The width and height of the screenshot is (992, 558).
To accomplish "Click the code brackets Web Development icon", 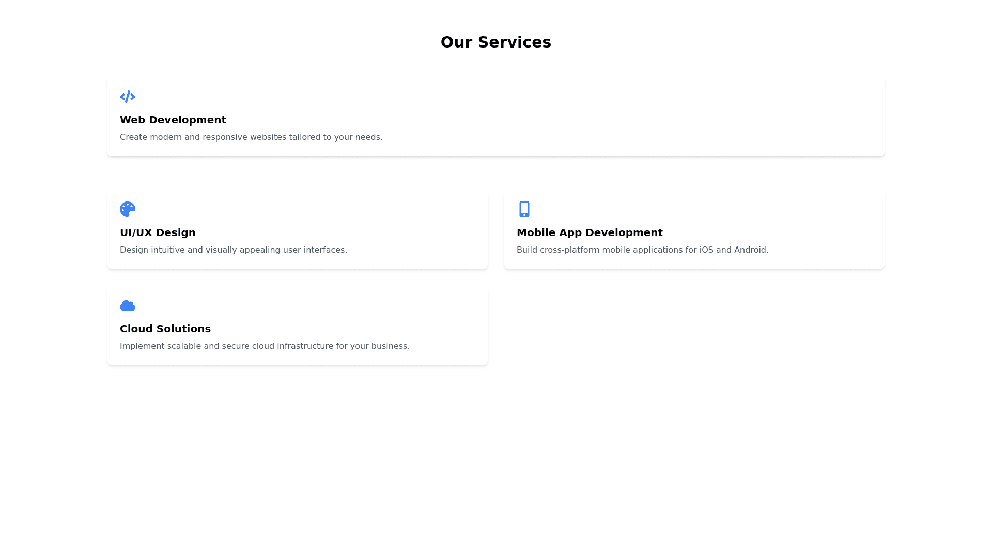I will coord(127,97).
